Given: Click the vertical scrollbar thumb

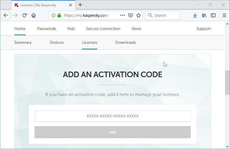Looking at the screenshot, I should 227,82.
